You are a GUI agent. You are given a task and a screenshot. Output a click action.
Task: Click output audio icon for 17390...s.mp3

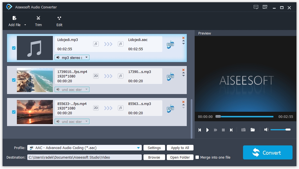(120, 76)
